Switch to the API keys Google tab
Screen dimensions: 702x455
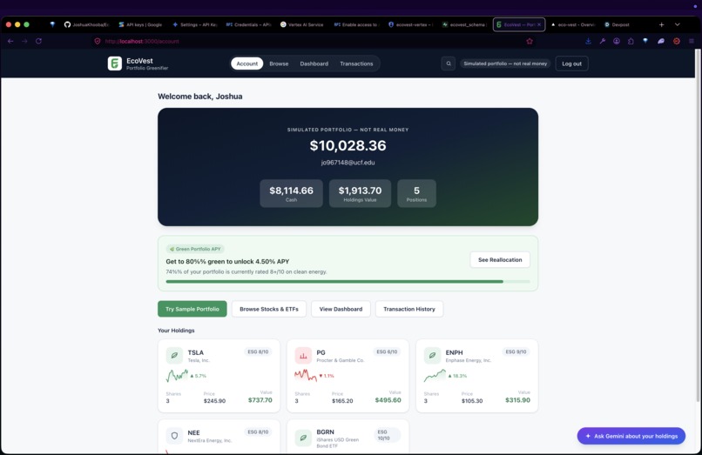point(140,24)
